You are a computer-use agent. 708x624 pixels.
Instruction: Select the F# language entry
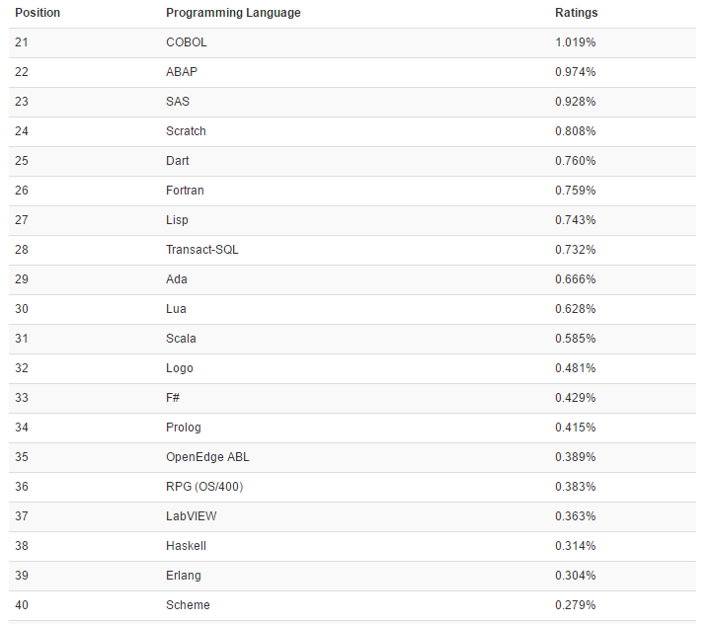tap(174, 398)
